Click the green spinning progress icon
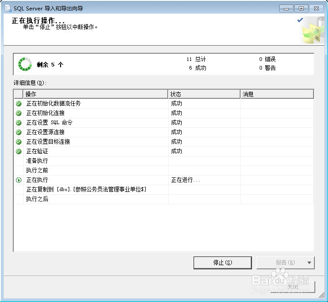 click(x=25, y=64)
